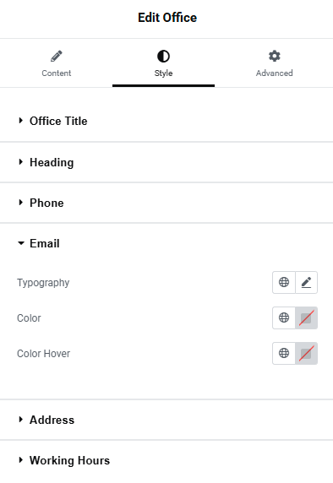This screenshot has height=483, width=333.
Task: Open global colors globe for Color Hover
Action: (x=284, y=353)
